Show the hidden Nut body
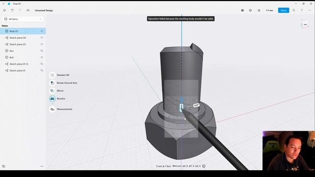This screenshot has height=177, width=315. coord(42,51)
